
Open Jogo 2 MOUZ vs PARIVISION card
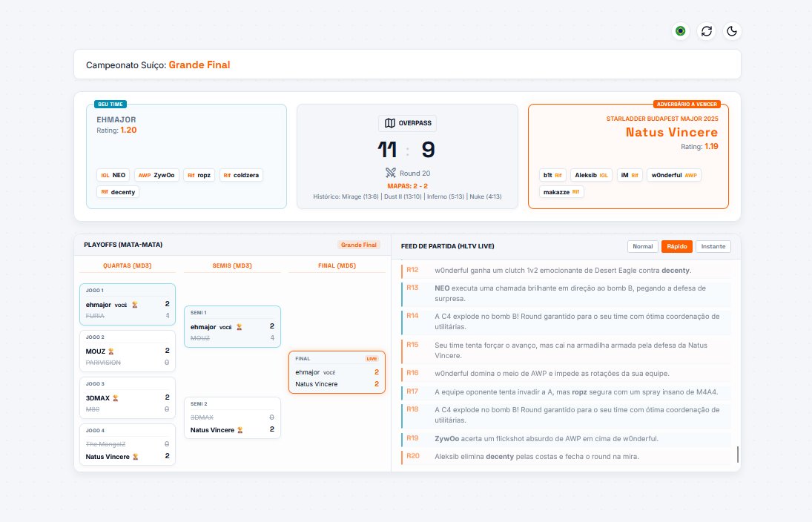(128, 351)
